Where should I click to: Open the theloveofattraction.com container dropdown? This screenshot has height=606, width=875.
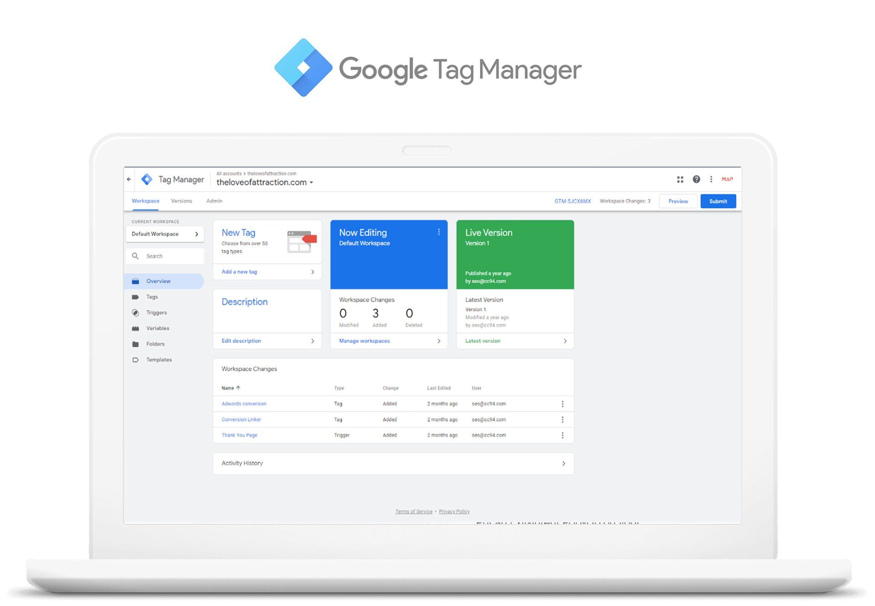265,182
